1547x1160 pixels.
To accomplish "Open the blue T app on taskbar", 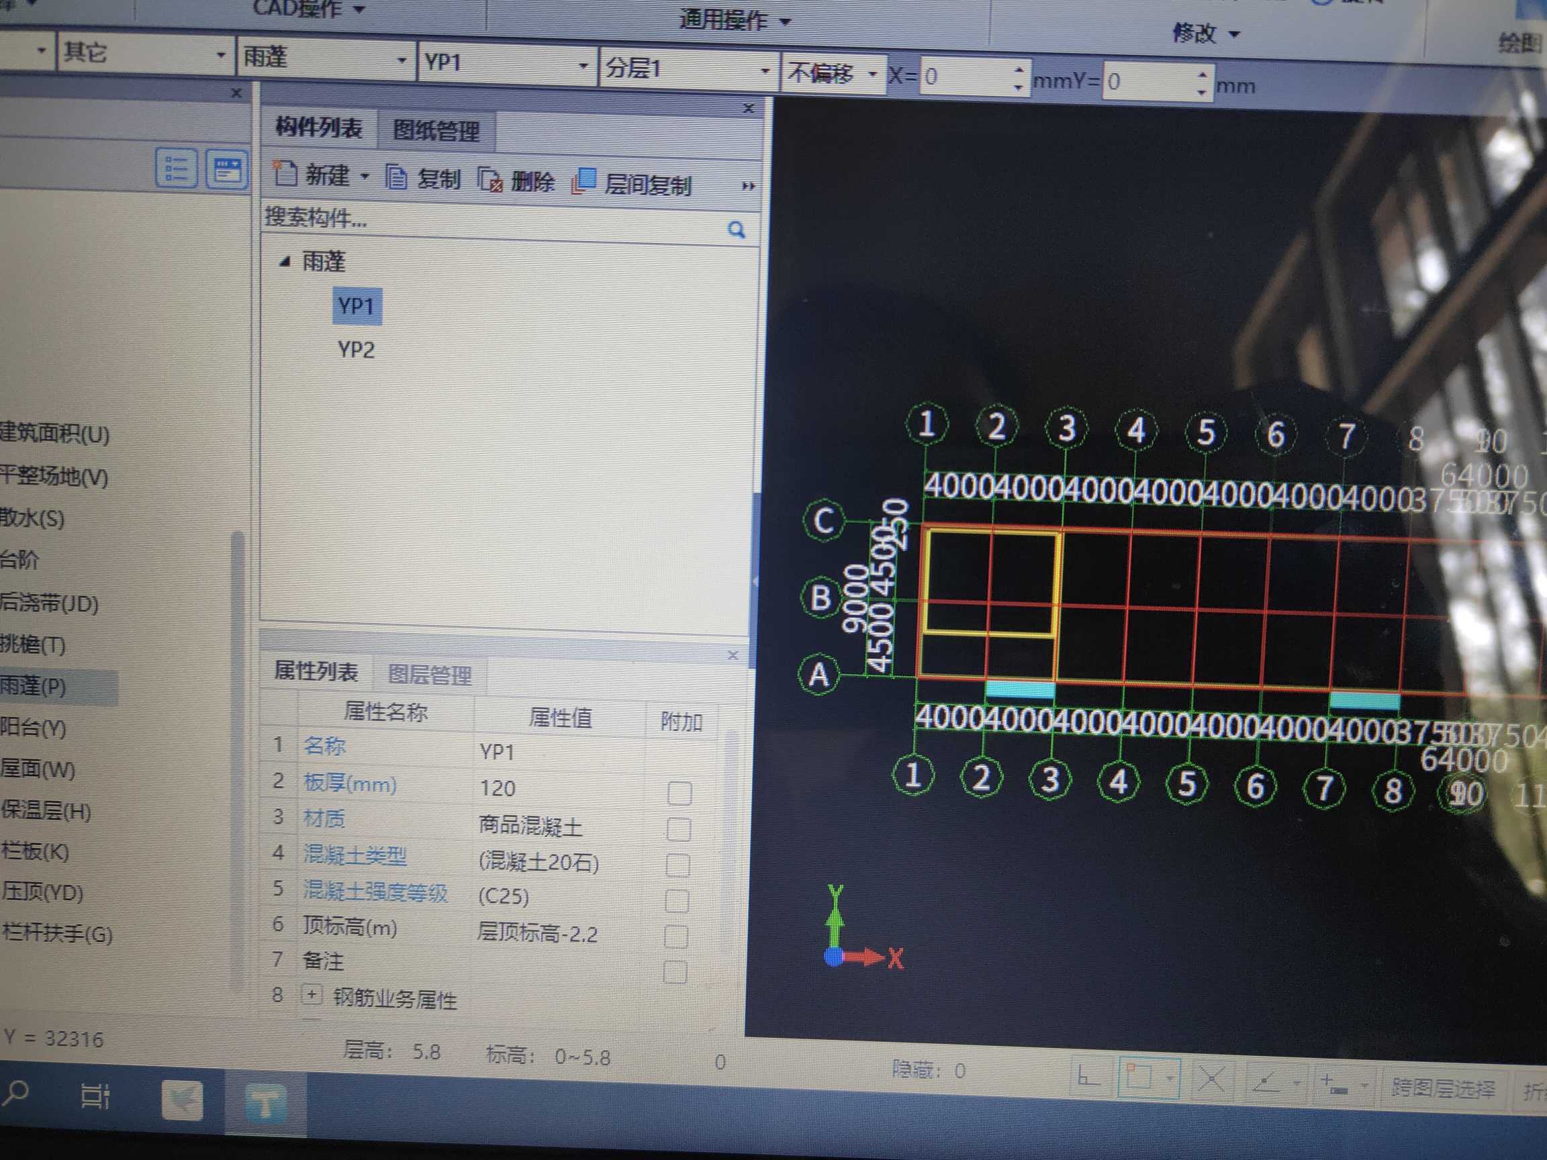I will [265, 1104].
